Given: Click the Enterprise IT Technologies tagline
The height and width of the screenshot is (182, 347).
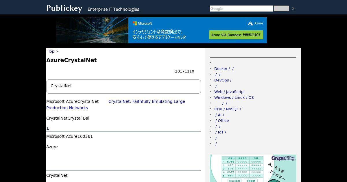Looking at the screenshot, I should coord(113,9).
